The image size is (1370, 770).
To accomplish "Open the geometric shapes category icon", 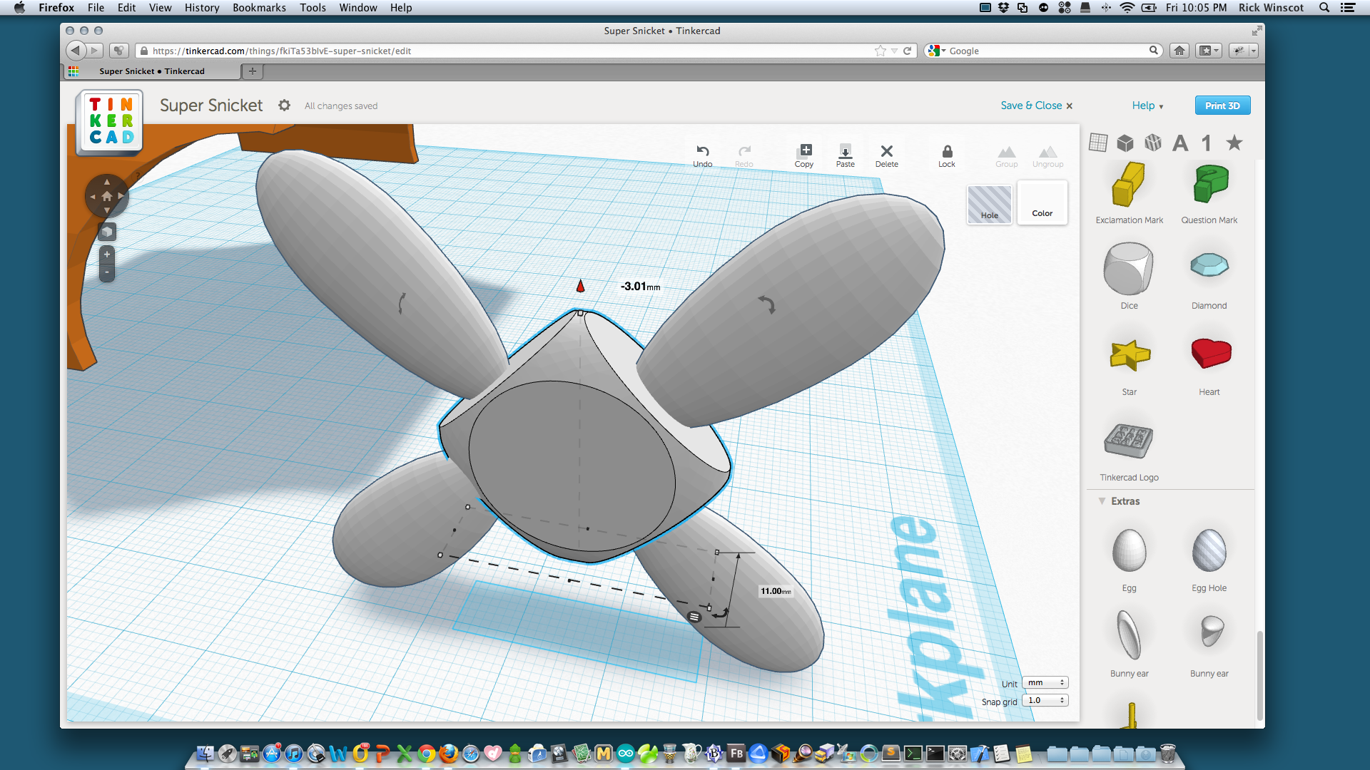I will 1125,143.
